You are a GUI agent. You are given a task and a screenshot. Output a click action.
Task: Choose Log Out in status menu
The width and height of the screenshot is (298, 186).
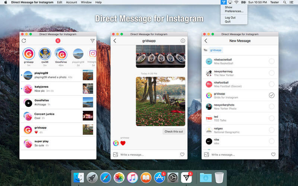pyautogui.click(x=230, y=17)
